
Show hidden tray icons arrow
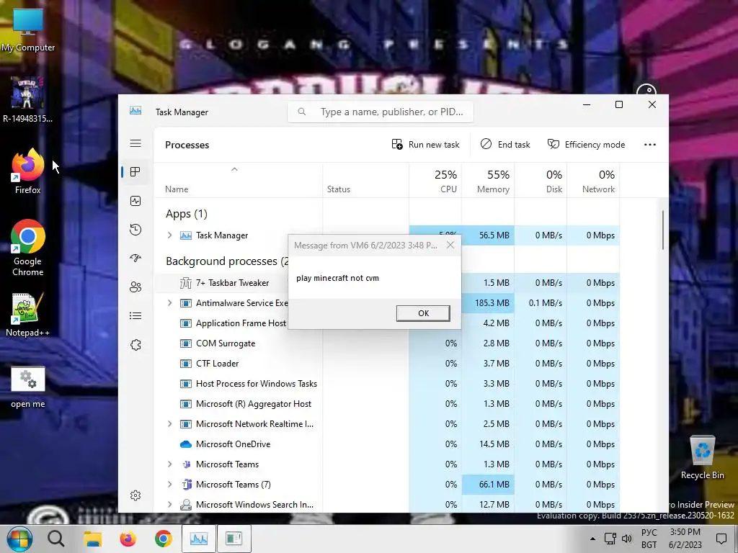(x=592, y=539)
